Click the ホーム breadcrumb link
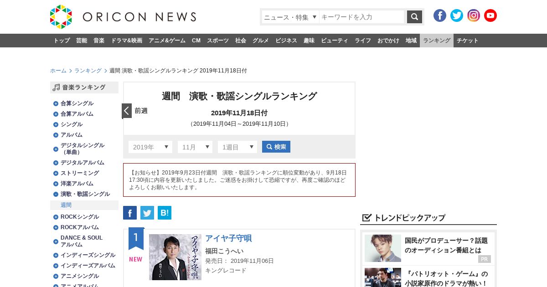The image size is (547, 287). pos(58,71)
